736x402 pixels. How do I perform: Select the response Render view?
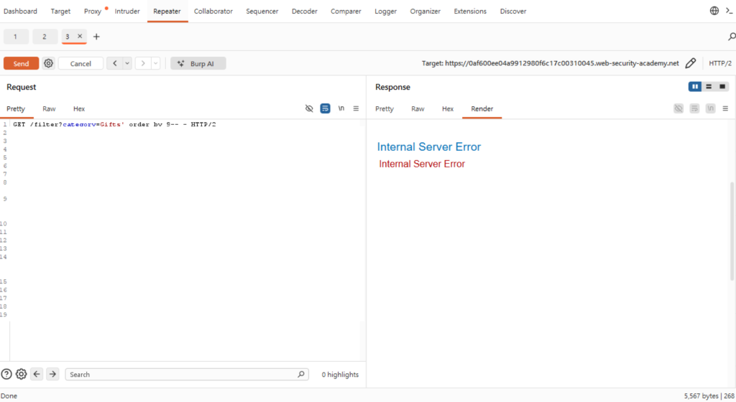click(x=482, y=108)
